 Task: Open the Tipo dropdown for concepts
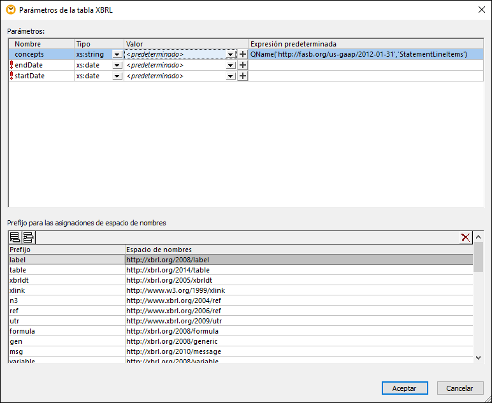click(x=117, y=55)
